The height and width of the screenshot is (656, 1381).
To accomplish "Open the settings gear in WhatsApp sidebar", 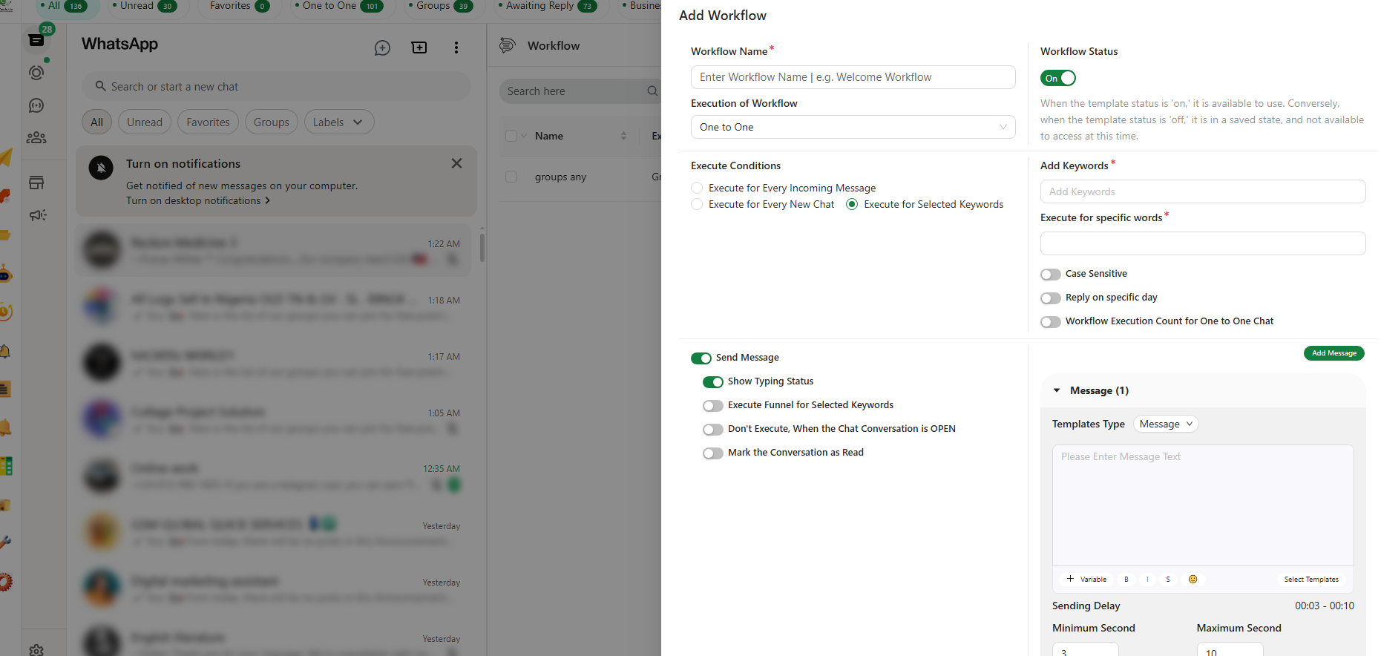I will (36, 650).
